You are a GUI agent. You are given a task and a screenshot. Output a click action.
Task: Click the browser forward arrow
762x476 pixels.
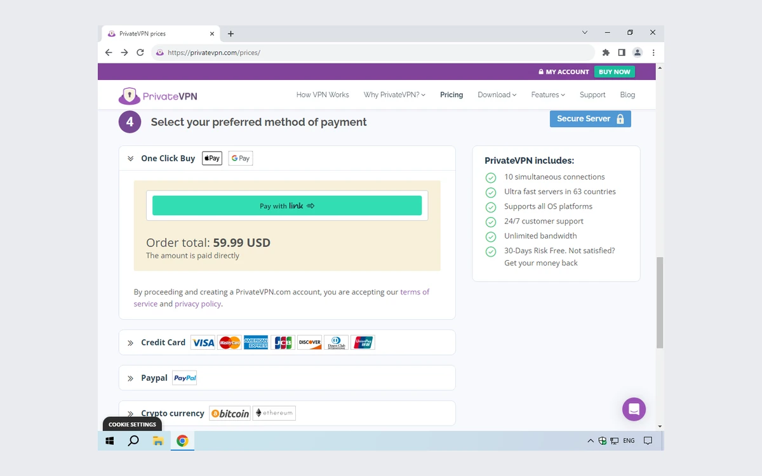pyautogui.click(x=124, y=53)
